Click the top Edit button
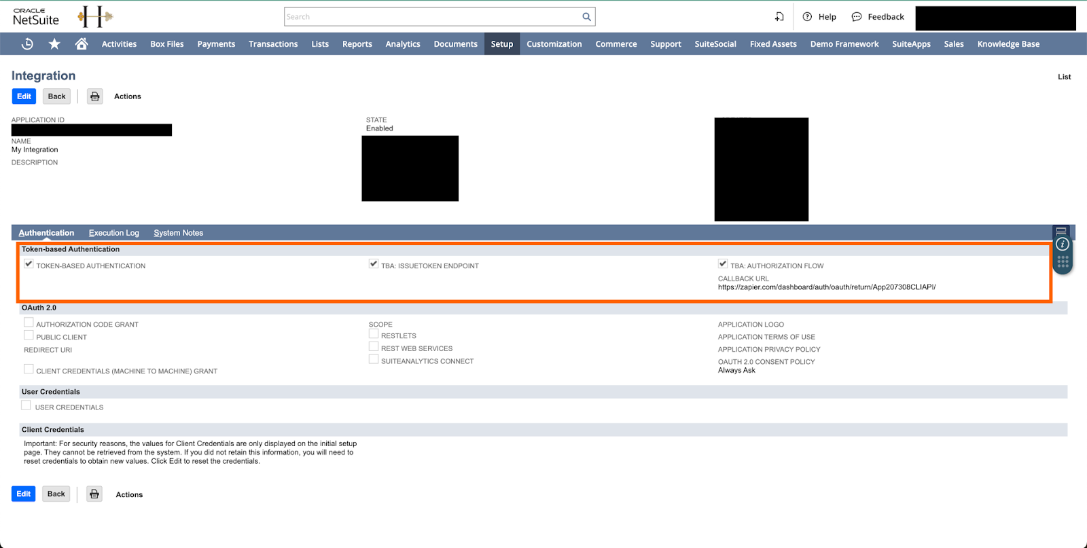 click(24, 96)
